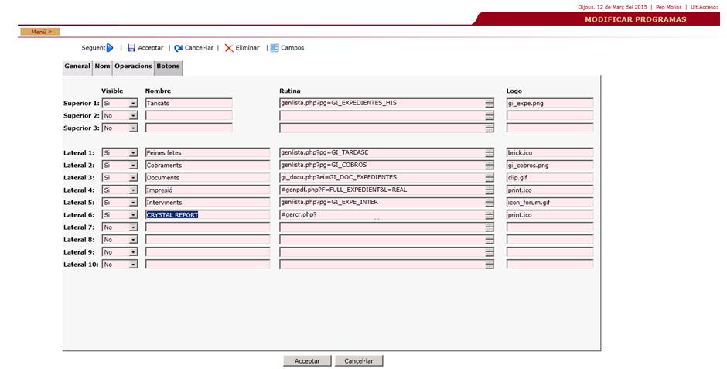Click empty Lateral 7 name field
Viewport: 727px width, 369px height.
(207, 227)
